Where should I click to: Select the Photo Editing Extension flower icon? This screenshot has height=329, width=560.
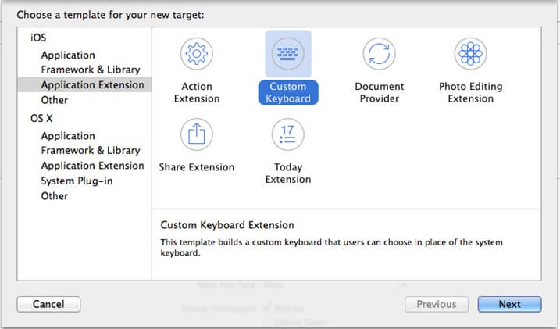point(470,54)
